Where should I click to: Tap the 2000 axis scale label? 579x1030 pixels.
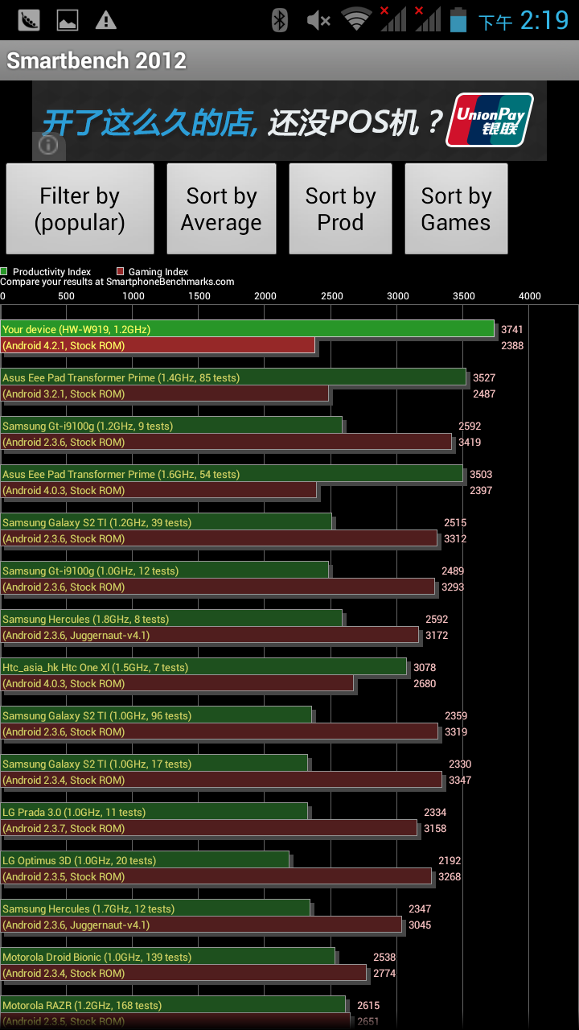[x=265, y=296]
